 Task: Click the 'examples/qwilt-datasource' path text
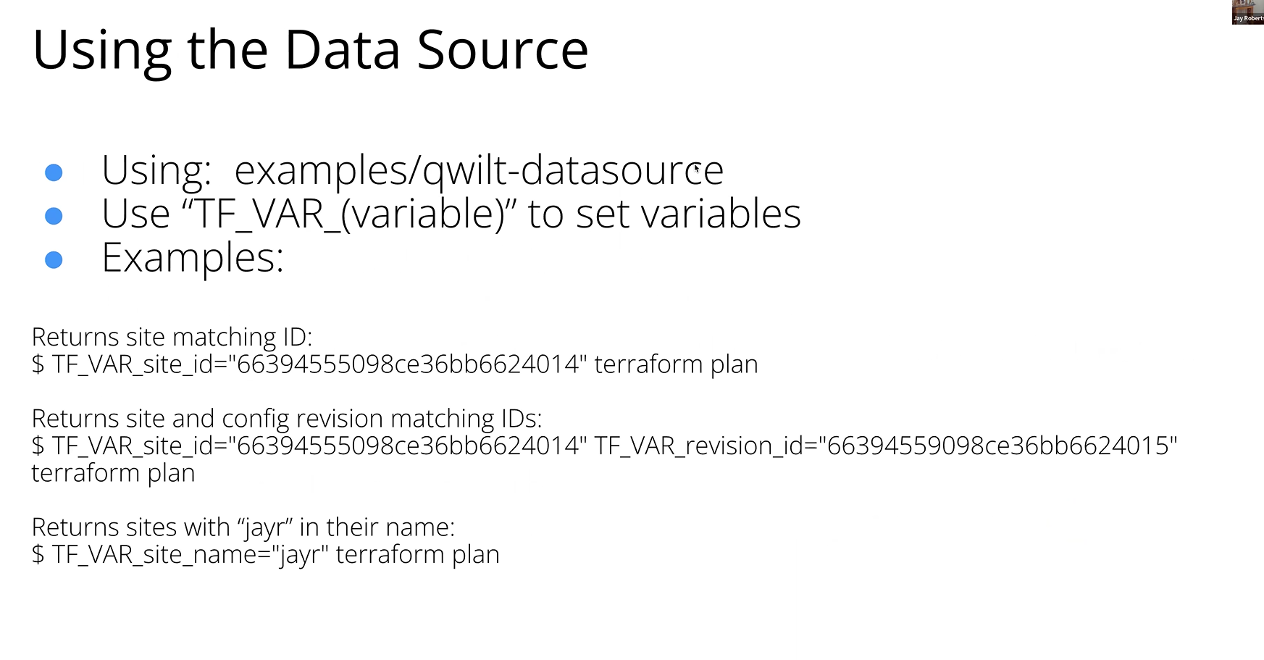pyautogui.click(x=479, y=172)
